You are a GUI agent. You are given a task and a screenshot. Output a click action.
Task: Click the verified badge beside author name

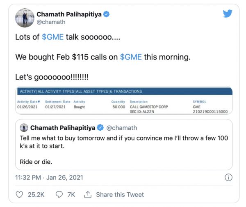(x=106, y=14)
